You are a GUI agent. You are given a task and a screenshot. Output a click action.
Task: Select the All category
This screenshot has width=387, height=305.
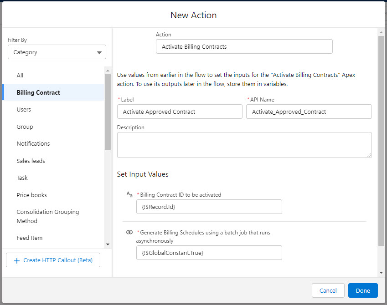[x=20, y=76]
